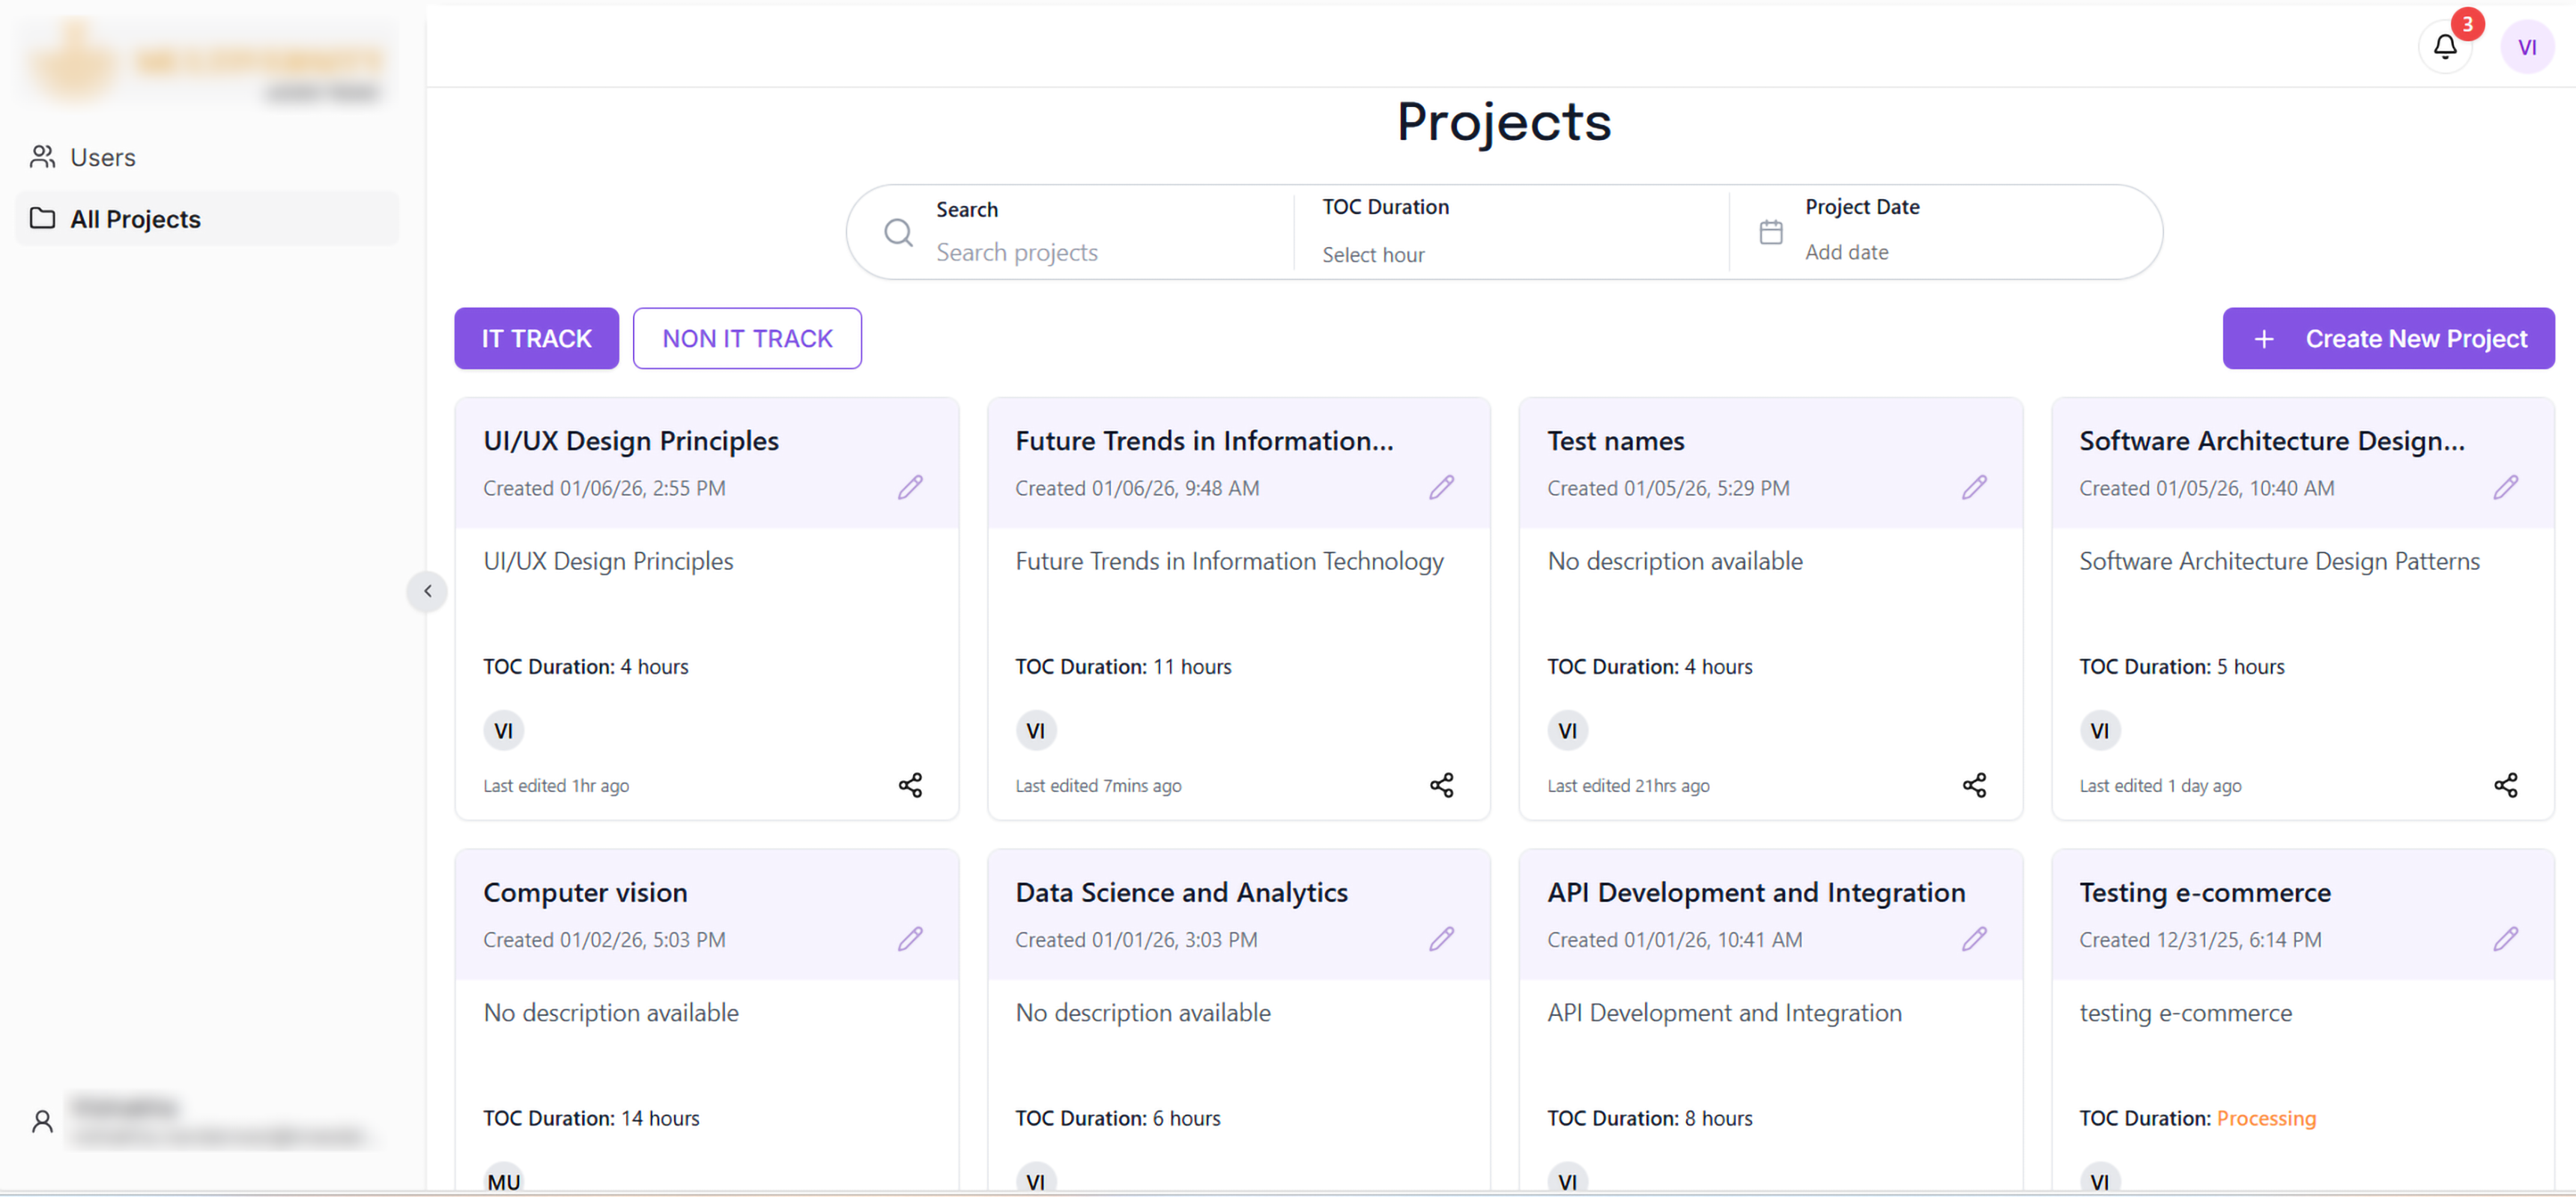Image resolution: width=2576 pixels, height=1197 pixels.
Task: Click 'Future Trends in Information Technology' description
Action: (x=1229, y=561)
